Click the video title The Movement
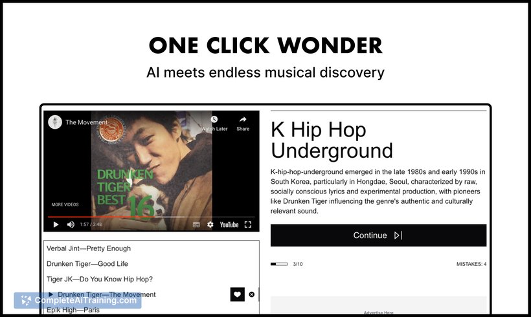The image size is (531, 317). (x=86, y=122)
